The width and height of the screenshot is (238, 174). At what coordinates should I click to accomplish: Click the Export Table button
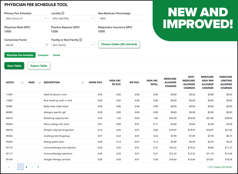click(x=39, y=66)
